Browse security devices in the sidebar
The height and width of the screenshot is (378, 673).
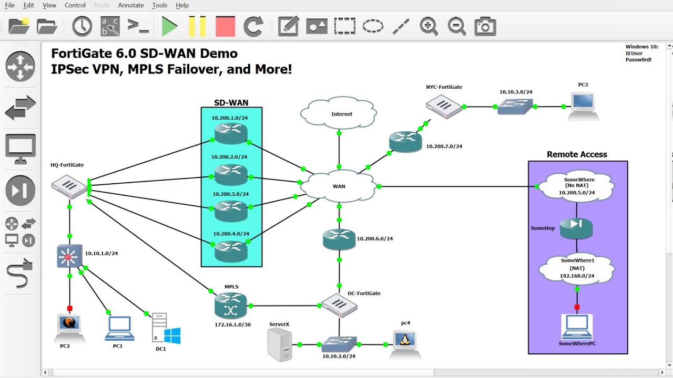coord(20,191)
